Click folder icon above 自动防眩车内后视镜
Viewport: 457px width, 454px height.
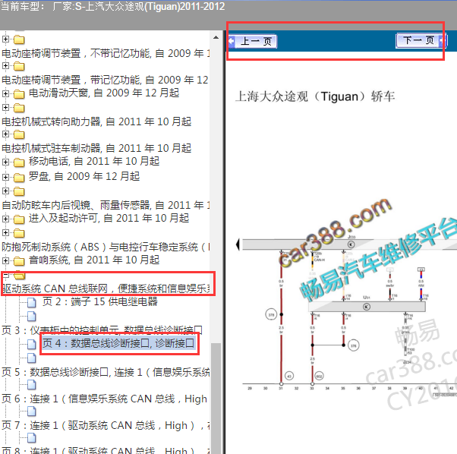(x=19, y=191)
